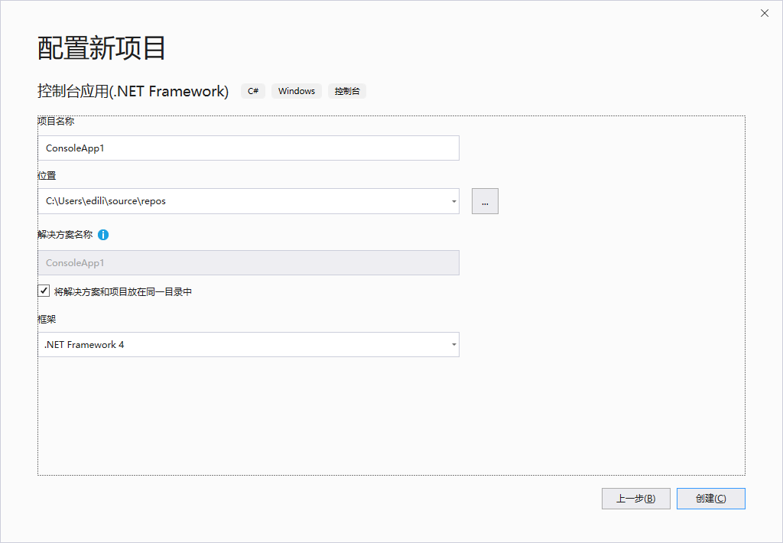Click the project name field ConsoleApp1

[249, 148]
